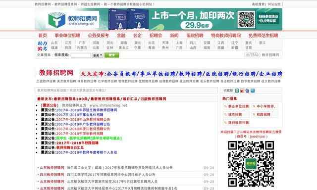
Task: Click the blue paw share icon
Action: point(247,91)
